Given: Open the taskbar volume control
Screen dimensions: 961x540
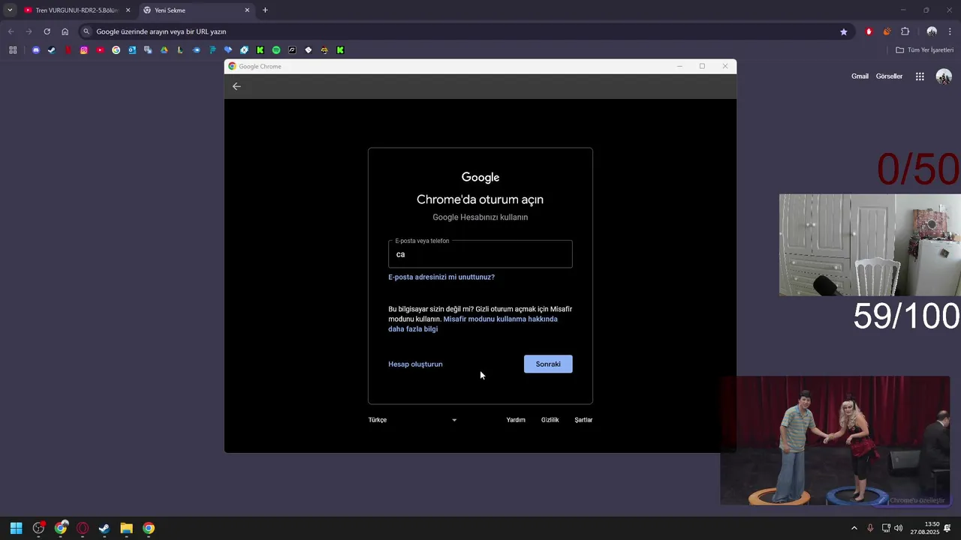Looking at the screenshot, I should click(899, 528).
